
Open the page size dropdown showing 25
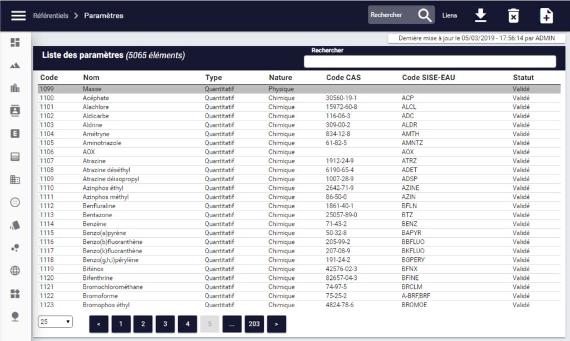[x=55, y=322]
